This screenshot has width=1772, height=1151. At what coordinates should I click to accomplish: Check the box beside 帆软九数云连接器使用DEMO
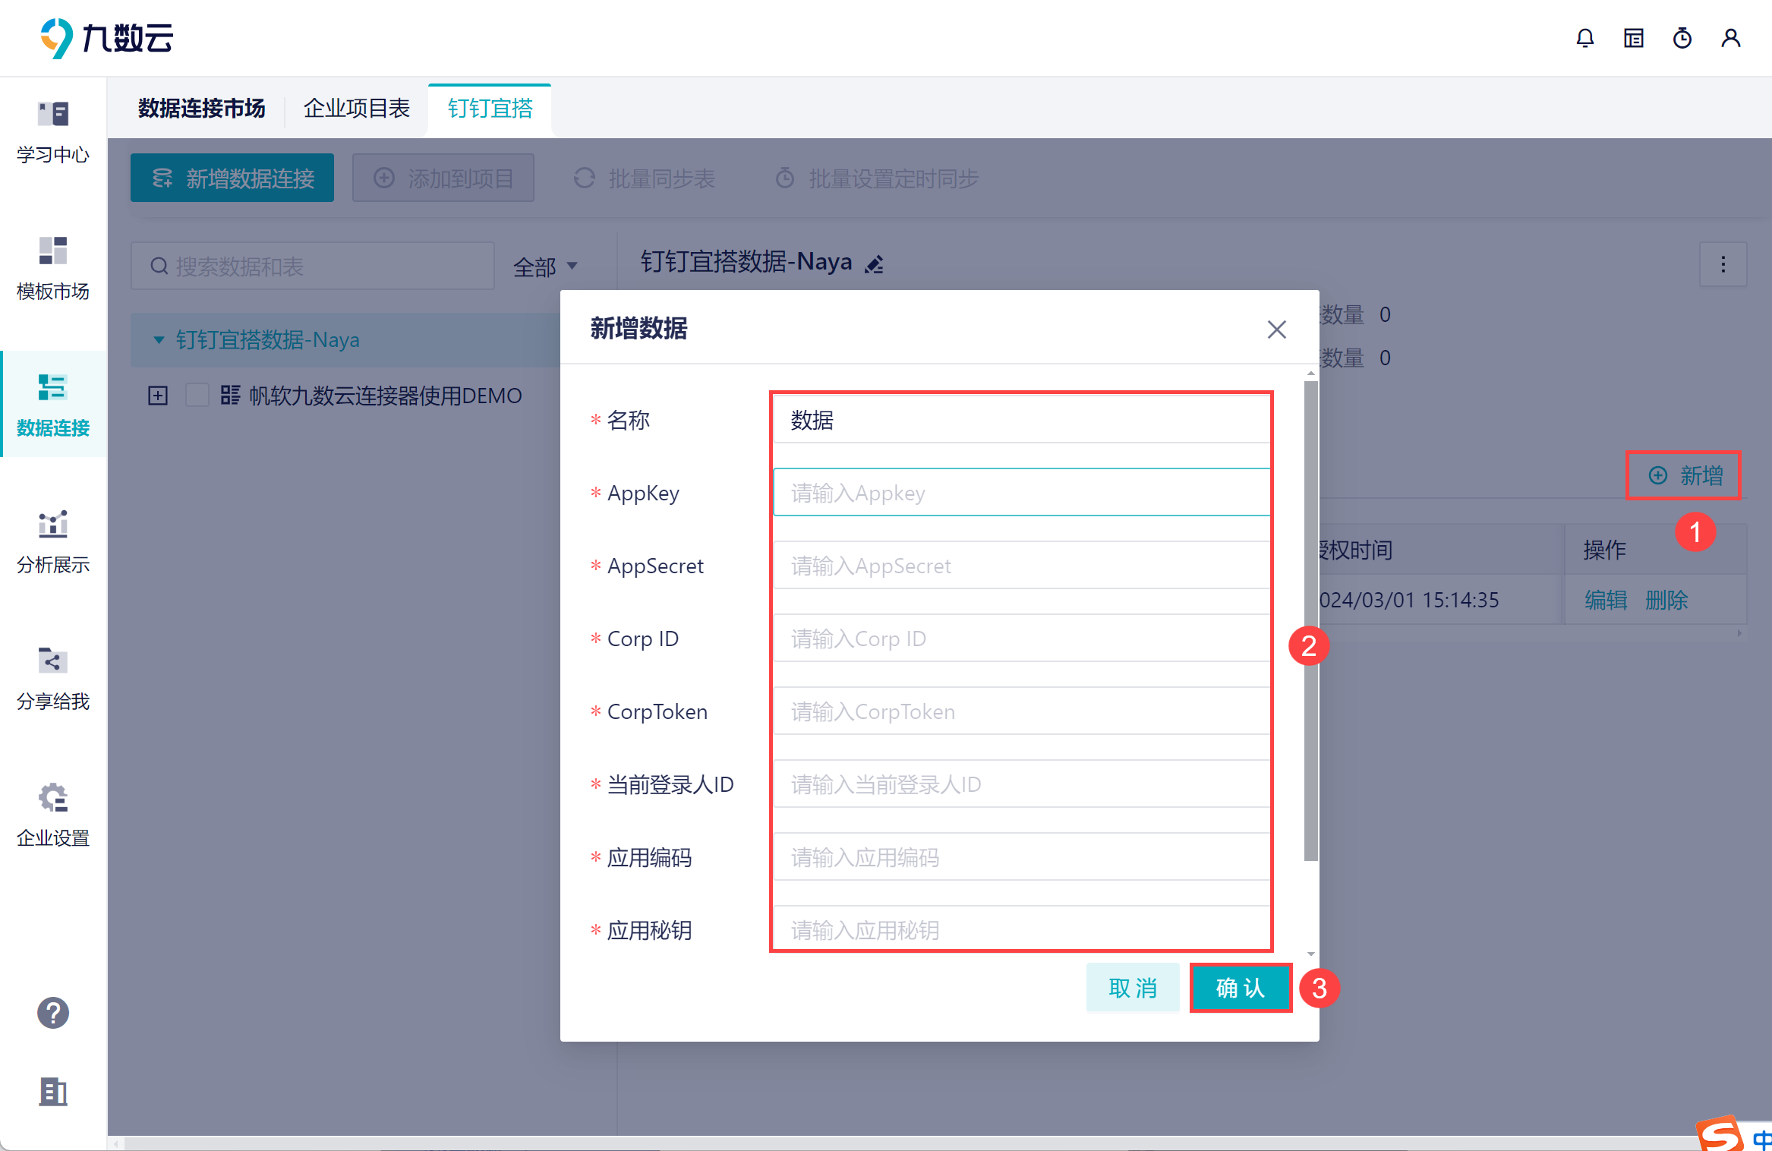197,396
